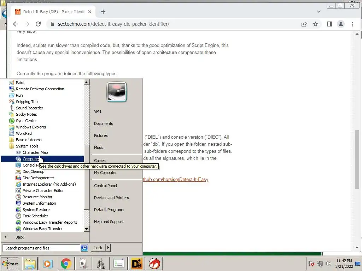Select Computer under System Tools

click(x=42, y=159)
